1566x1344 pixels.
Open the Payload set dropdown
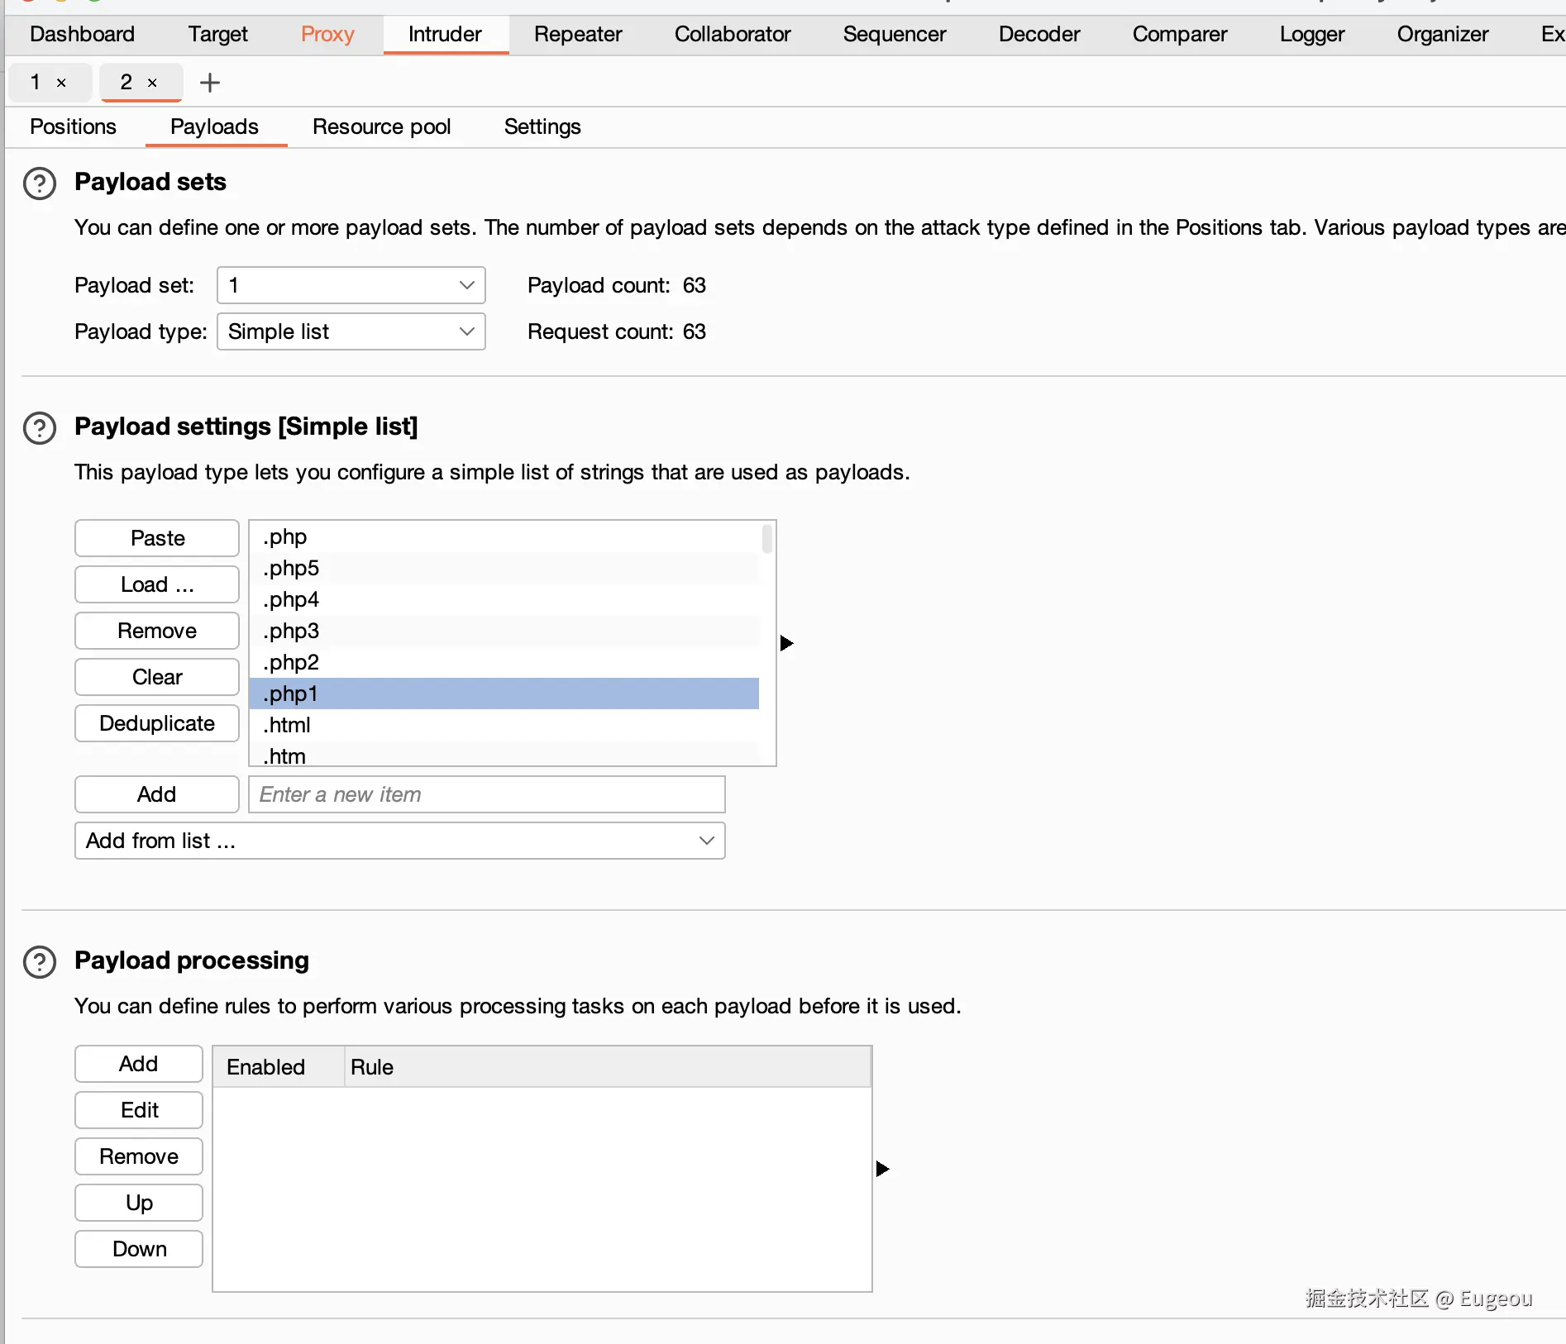(351, 285)
